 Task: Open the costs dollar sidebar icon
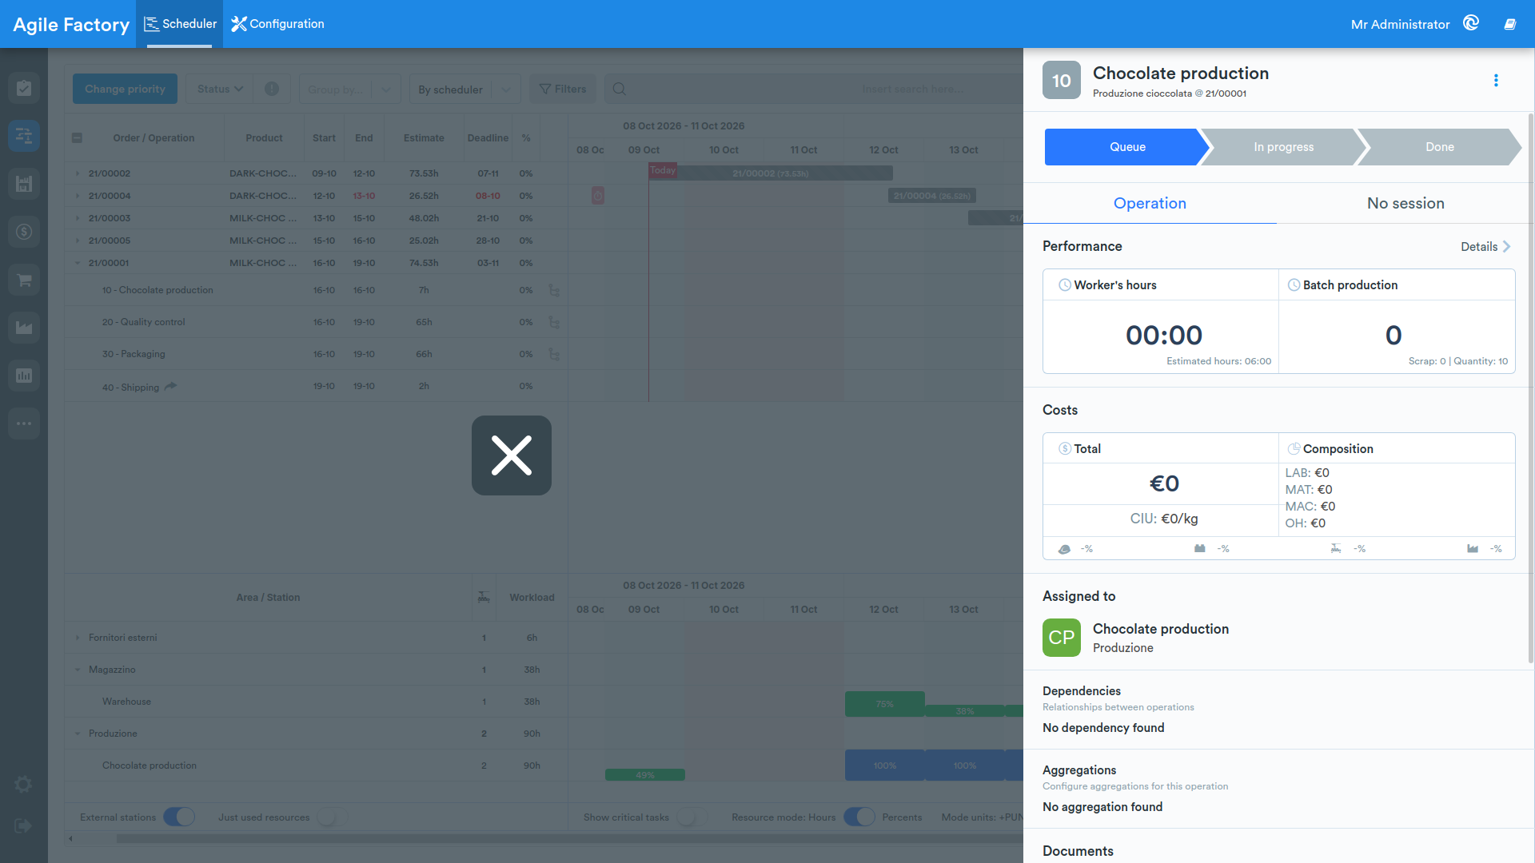(24, 232)
